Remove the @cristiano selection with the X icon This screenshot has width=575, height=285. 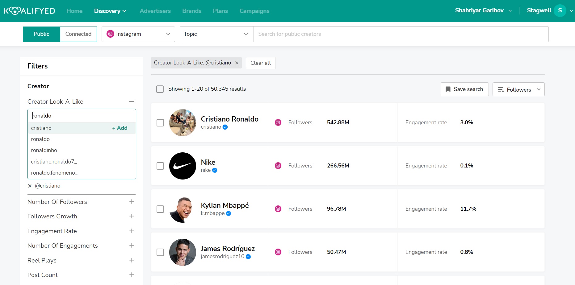30,186
